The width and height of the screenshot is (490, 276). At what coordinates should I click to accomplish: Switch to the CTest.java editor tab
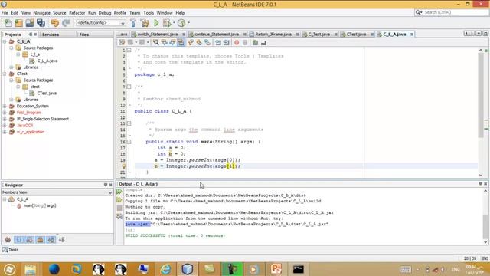[356, 34]
